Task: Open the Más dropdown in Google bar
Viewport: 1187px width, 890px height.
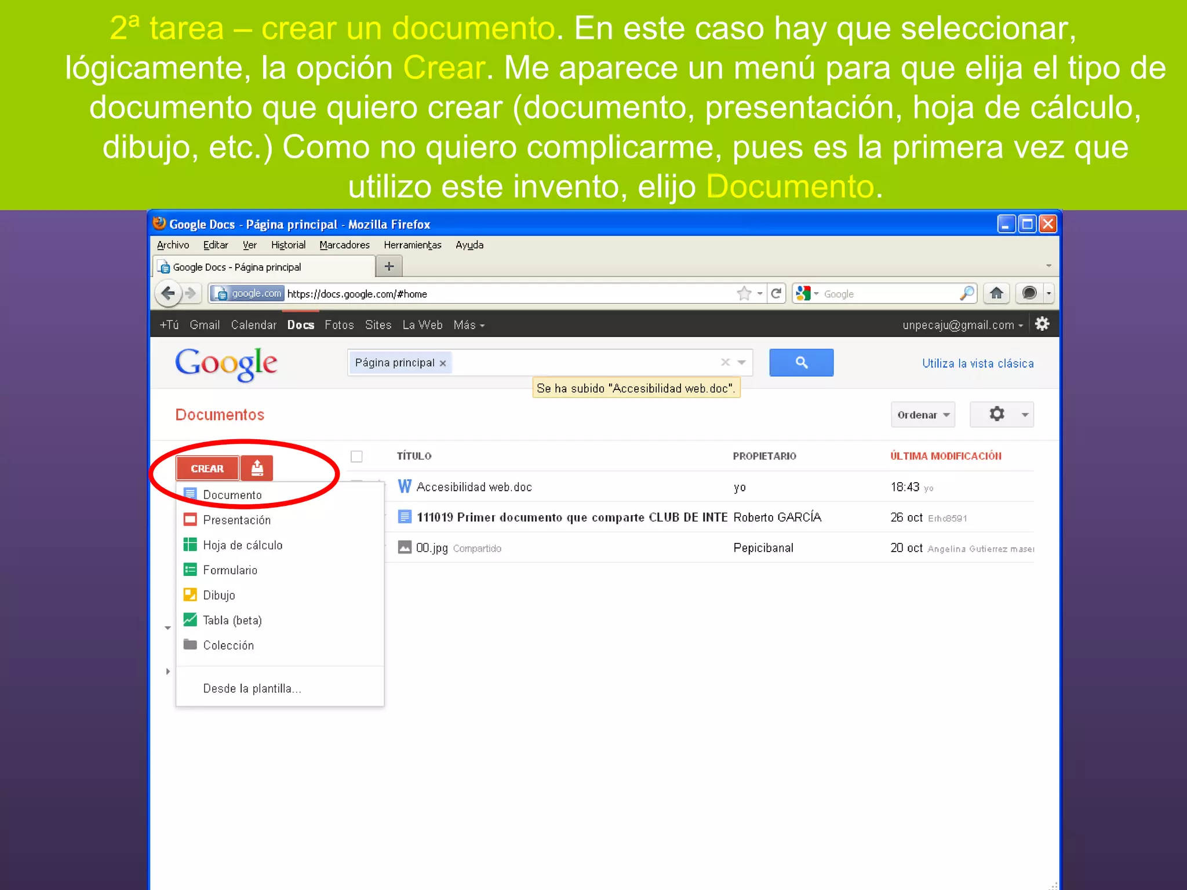Action: click(x=469, y=325)
